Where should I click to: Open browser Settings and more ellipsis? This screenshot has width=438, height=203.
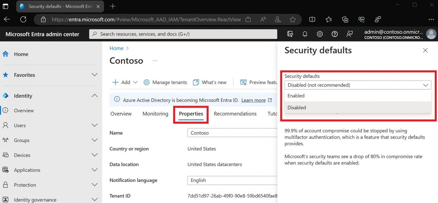431,19
